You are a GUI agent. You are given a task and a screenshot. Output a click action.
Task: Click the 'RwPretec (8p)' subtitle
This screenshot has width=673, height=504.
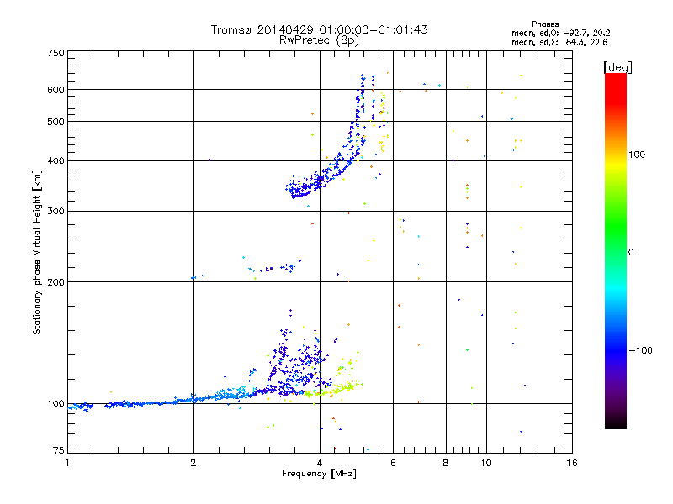pyautogui.click(x=319, y=40)
